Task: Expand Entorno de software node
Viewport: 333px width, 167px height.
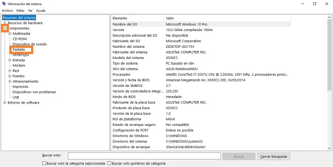Action: [5, 103]
